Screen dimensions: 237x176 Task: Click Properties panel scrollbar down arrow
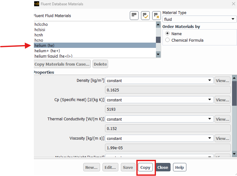click(x=234, y=154)
